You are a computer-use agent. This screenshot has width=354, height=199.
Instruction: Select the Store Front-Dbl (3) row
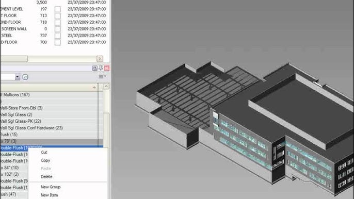click(x=52, y=108)
